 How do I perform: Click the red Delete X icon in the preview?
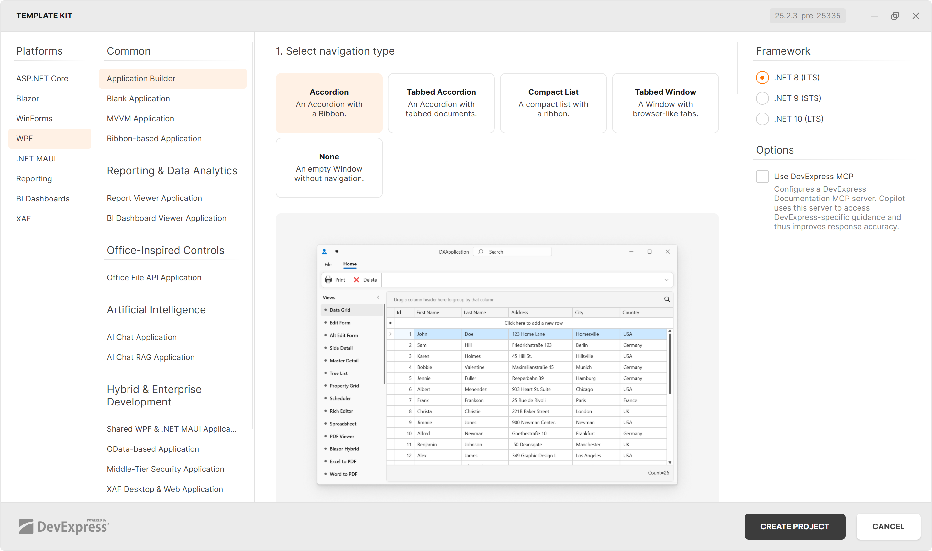(x=356, y=280)
